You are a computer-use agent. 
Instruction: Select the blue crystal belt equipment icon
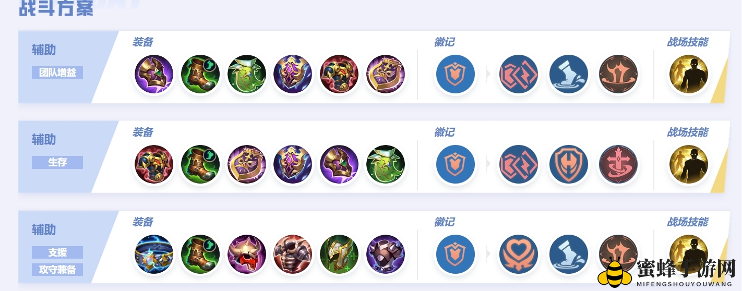[154, 254]
